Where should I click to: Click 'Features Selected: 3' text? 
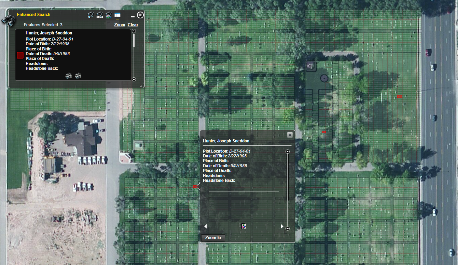click(43, 25)
